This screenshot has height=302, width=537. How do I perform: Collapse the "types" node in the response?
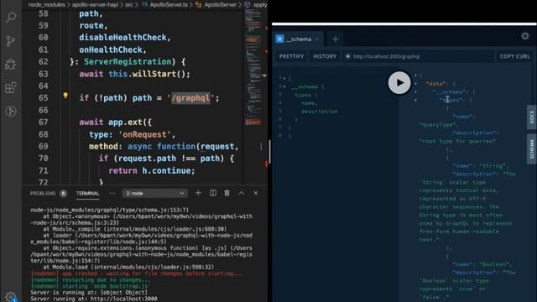(416, 100)
